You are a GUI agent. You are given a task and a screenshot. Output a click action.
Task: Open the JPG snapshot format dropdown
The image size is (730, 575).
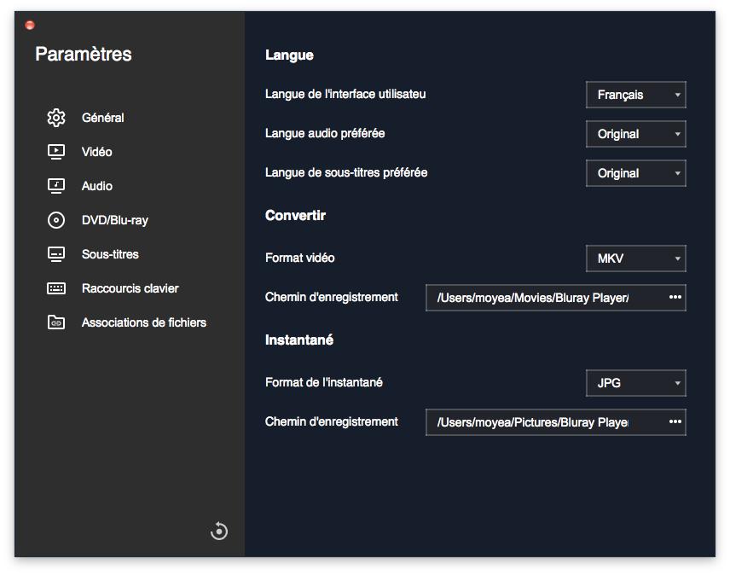pyautogui.click(x=636, y=383)
